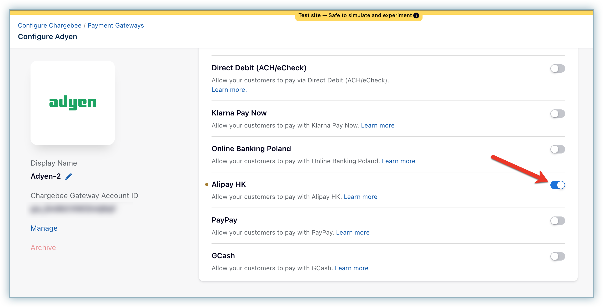Image resolution: width=603 pixels, height=307 pixels.
Task: Click the Direct Debit (ACH/eCheck) heading
Action: click(259, 68)
